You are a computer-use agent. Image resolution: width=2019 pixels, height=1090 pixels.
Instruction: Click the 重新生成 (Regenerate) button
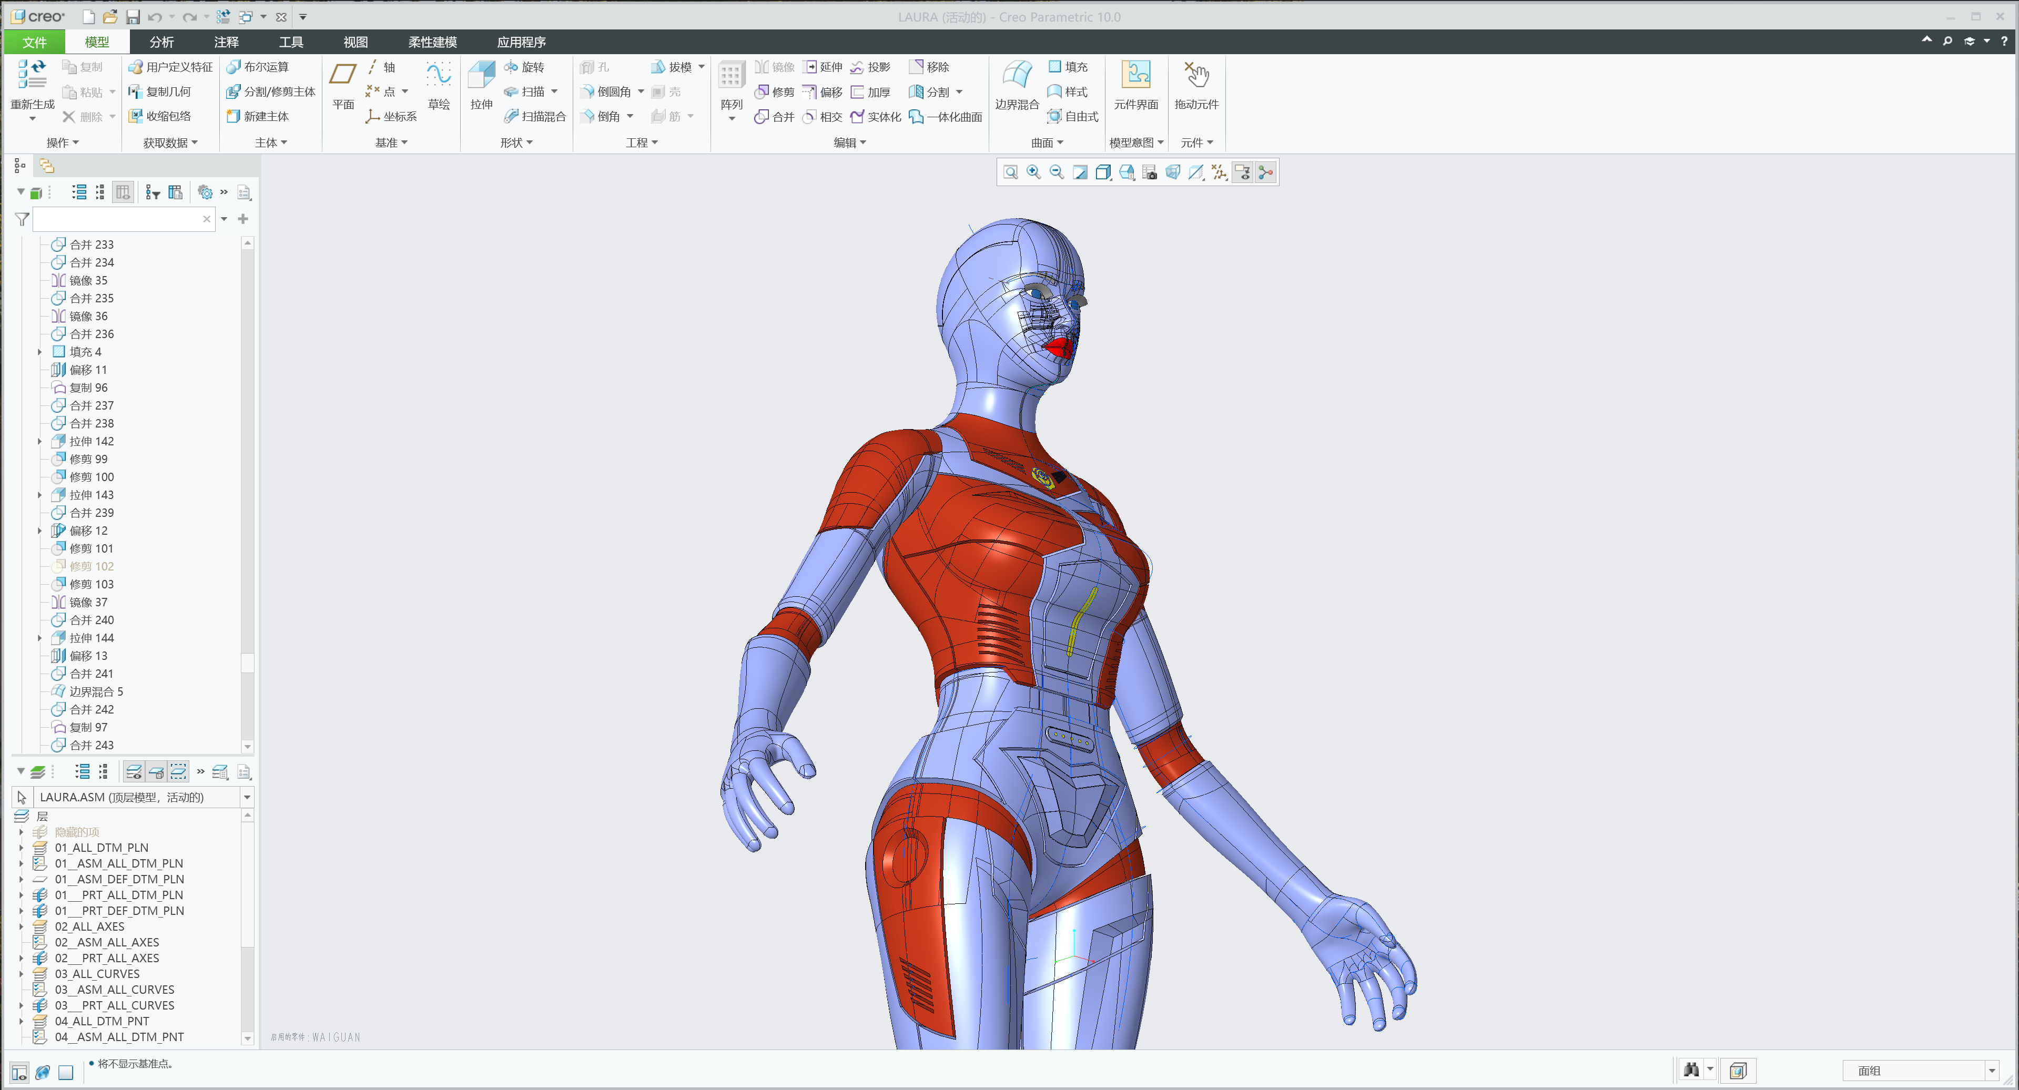point(32,86)
